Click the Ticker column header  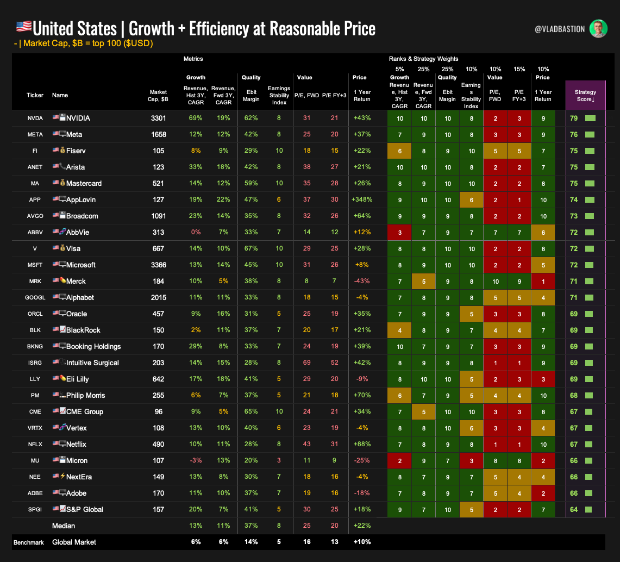click(35, 95)
